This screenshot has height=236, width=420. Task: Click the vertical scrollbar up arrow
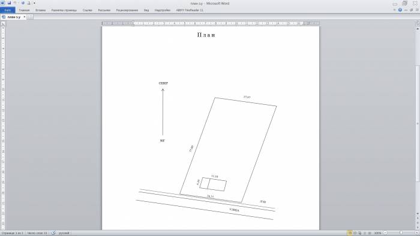(x=418, y=29)
